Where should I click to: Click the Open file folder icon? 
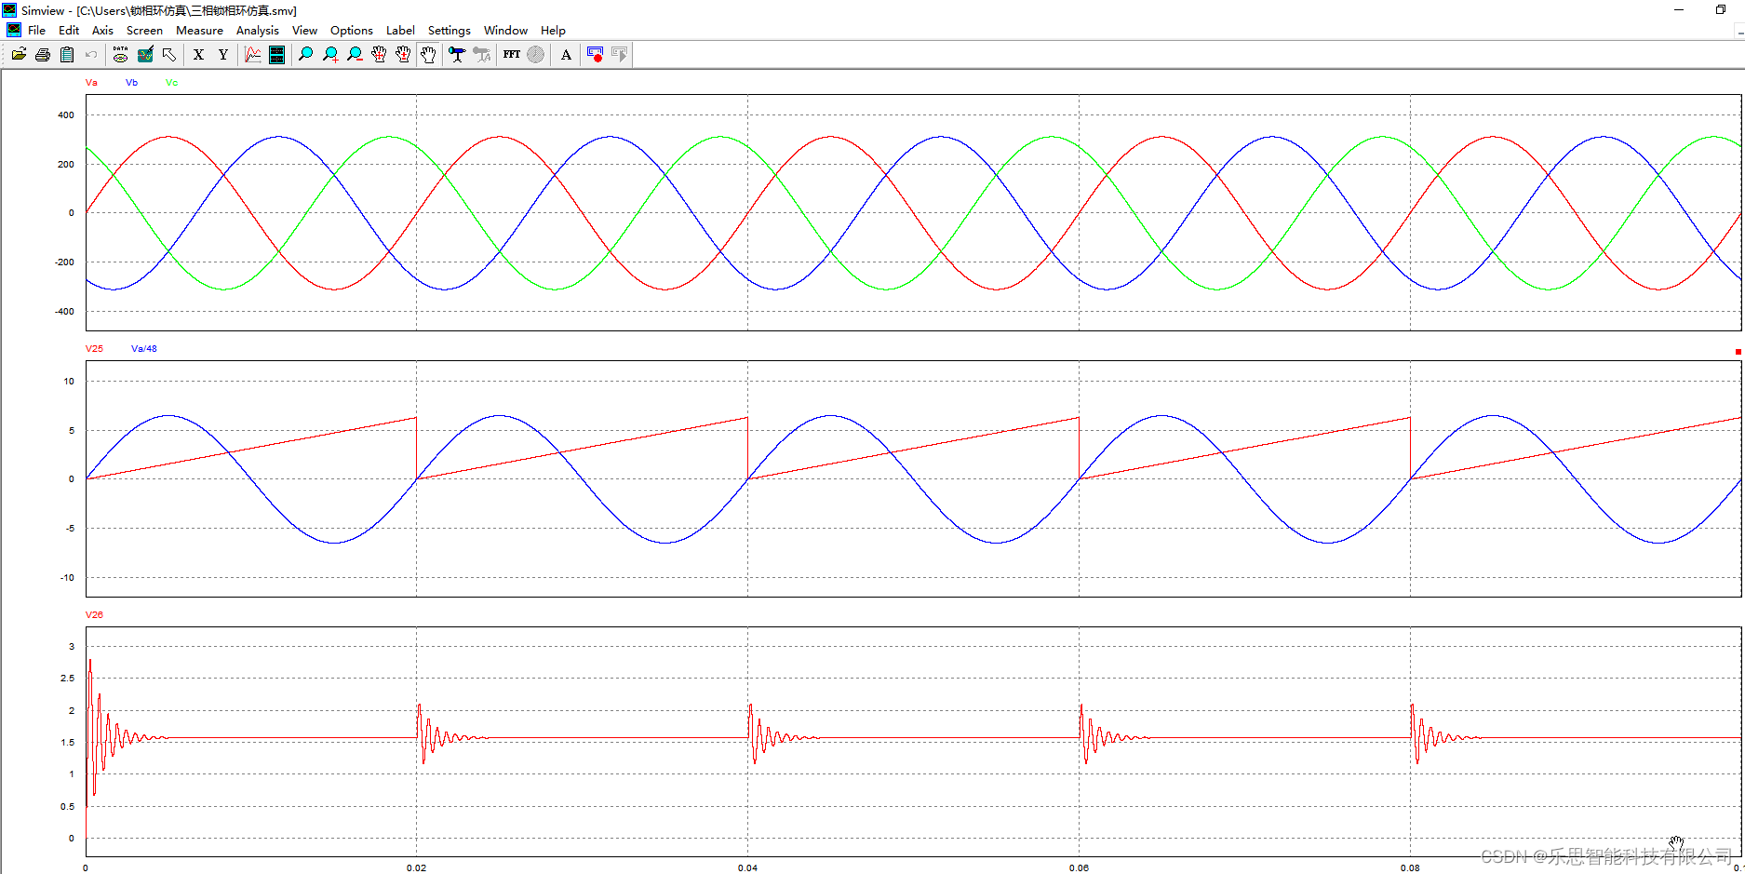click(x=19, y=55)
